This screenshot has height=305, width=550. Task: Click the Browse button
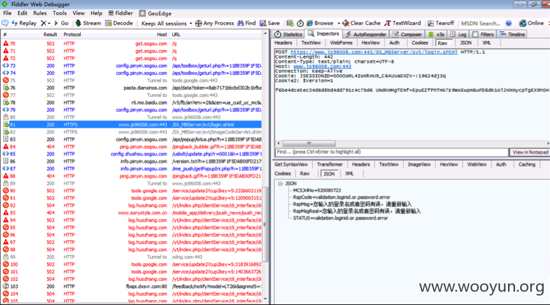pos(320,23)
